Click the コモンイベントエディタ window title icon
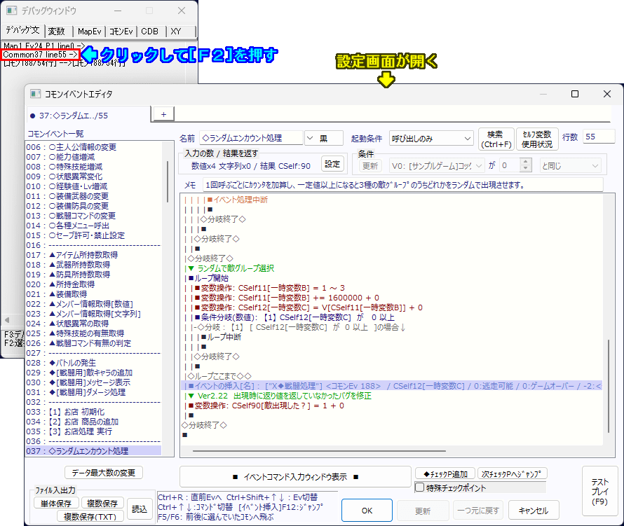The image size is (624, 526). click(x=36, y=94)
